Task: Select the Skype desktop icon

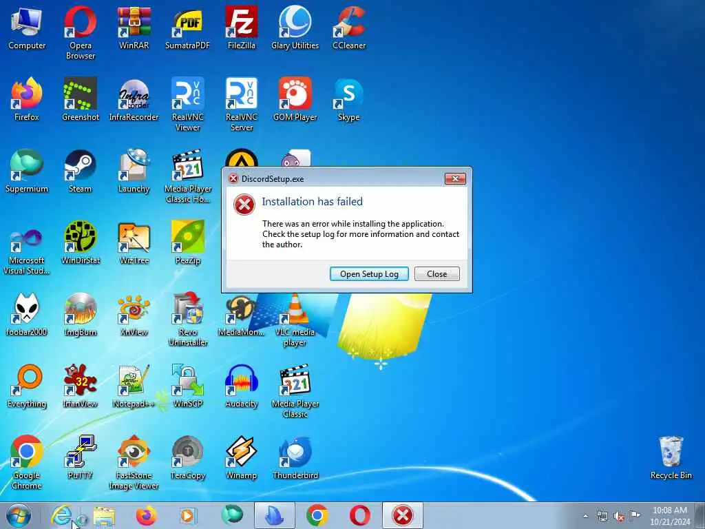Action: pos(349,99)
